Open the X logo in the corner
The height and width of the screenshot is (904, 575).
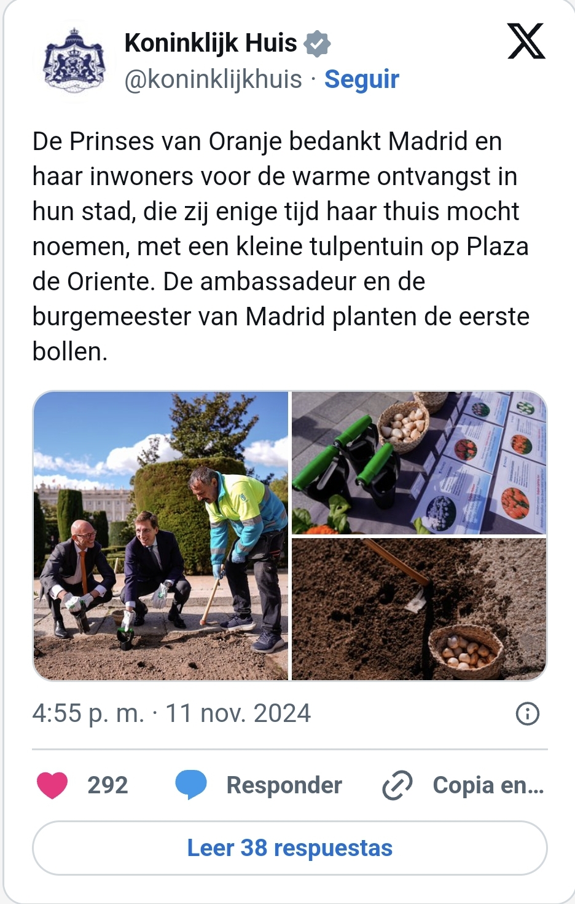pyautogui.click(x=526, y=41)
